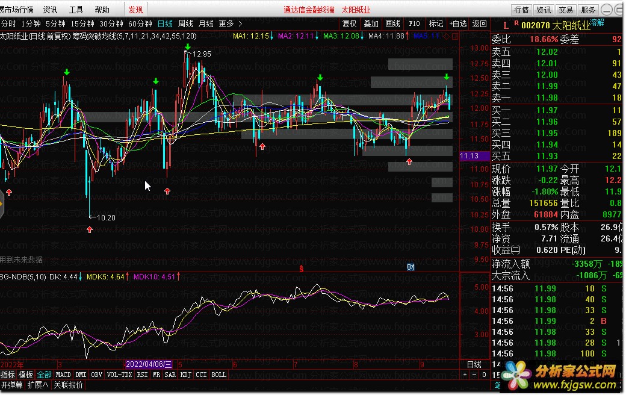Select the WR indicator
Image resolution: width=626 pixels, height=395 pixels.
point(156,375)
